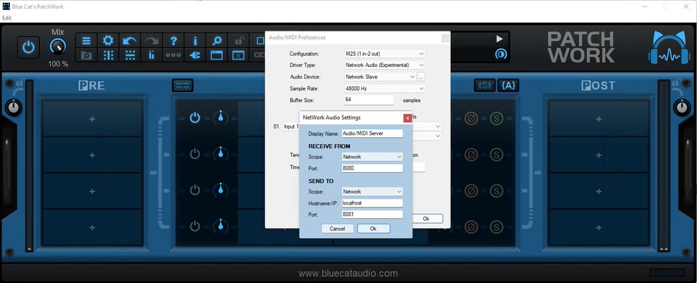The width and height of the screenshot is (697, 283).
Task: Open the preset browser folder-search icon
Action: tap(87, 55)
